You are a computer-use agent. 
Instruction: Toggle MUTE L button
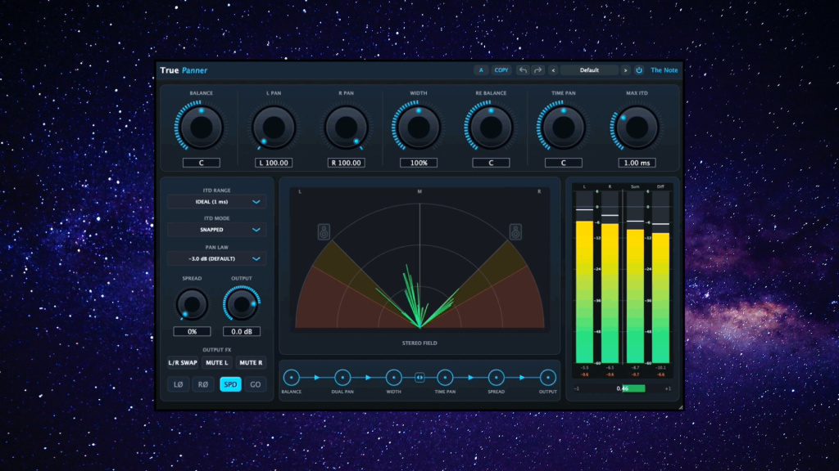(216, 362)
